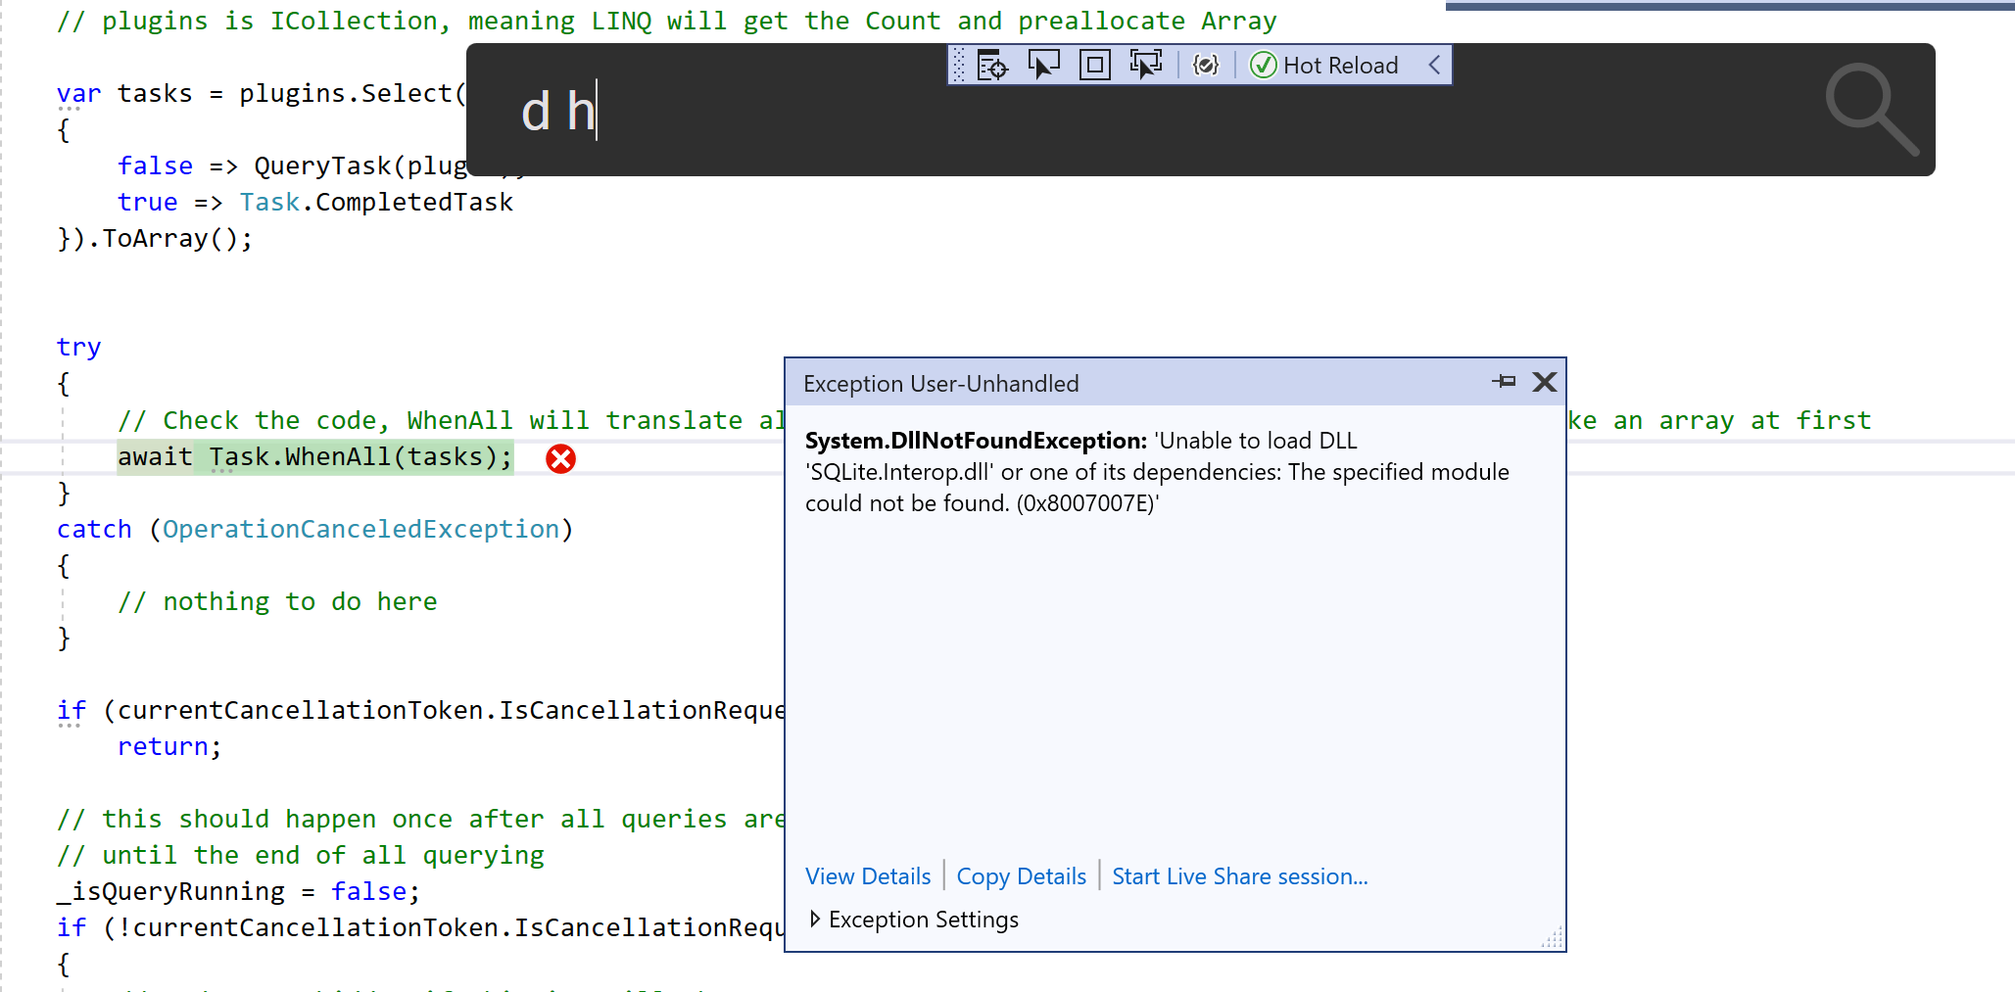
Task: Open the View Details link
Action: point(868,876)
